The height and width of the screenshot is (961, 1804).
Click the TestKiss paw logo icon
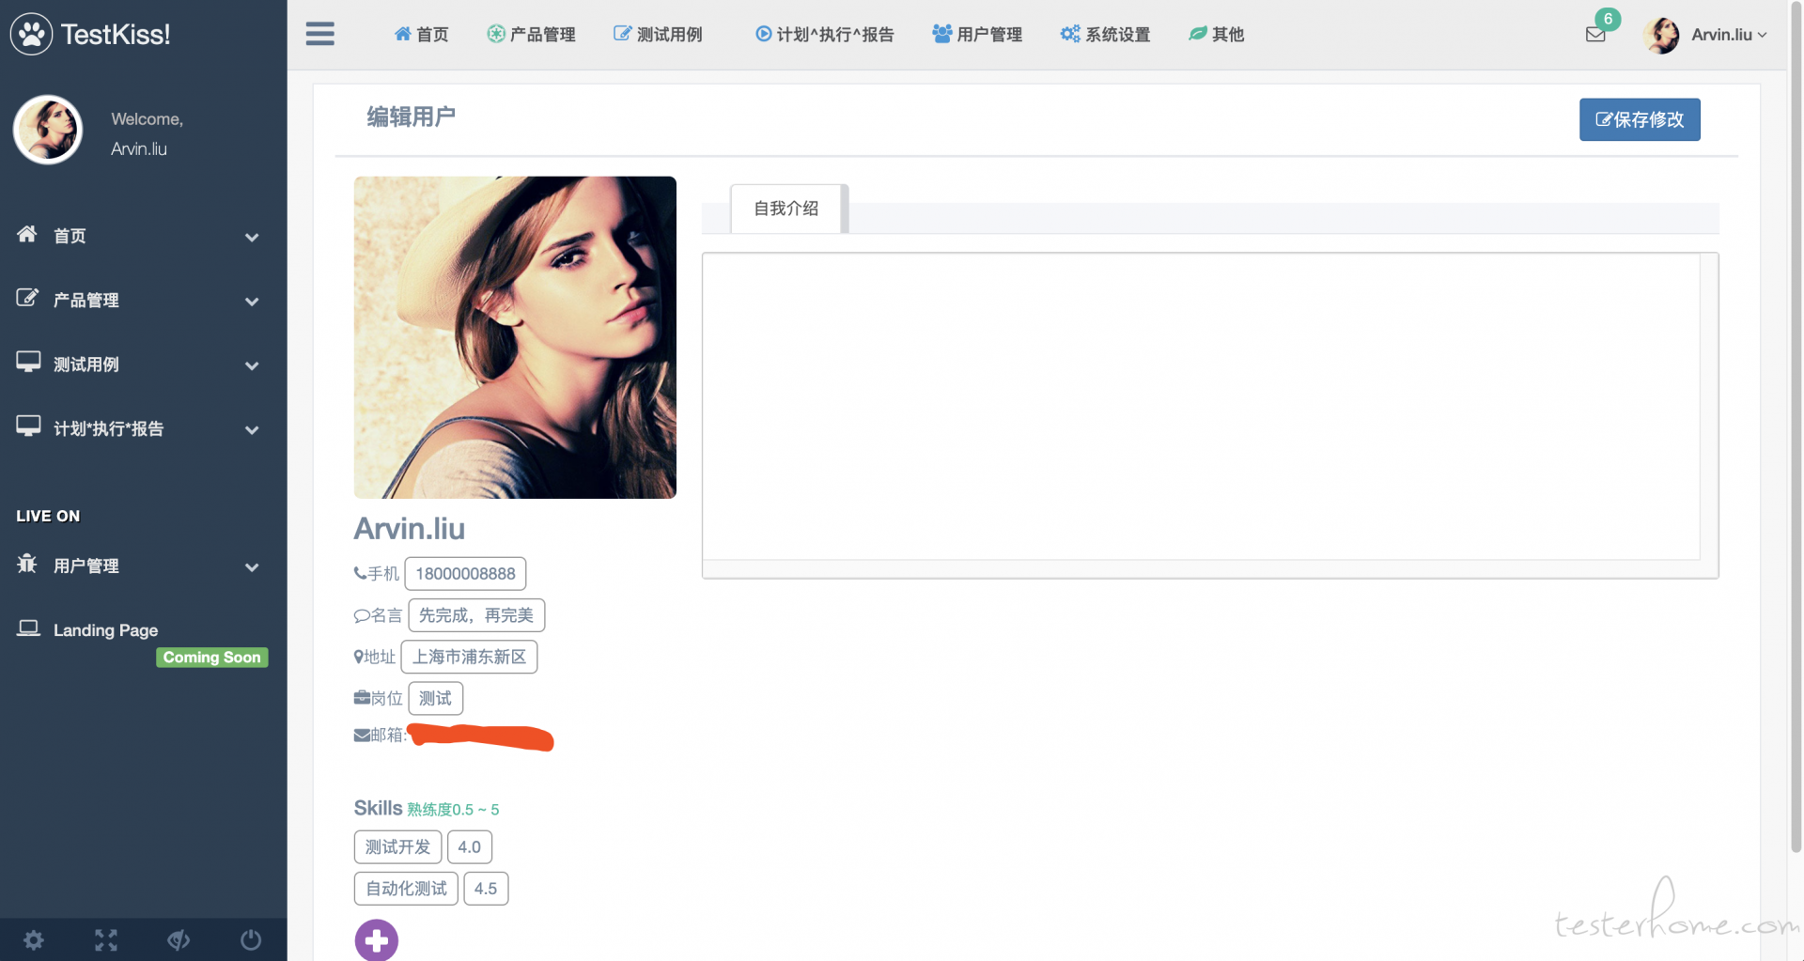click(31, 34)
